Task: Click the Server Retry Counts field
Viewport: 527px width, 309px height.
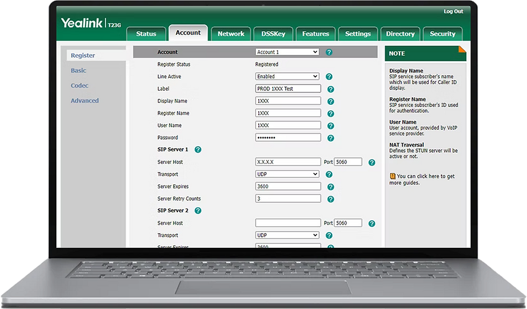Action: tap(288, 198)
